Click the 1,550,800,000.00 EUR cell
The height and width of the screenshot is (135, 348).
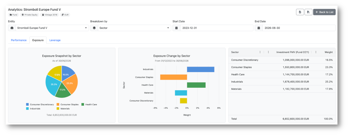(x=296, y=67)
